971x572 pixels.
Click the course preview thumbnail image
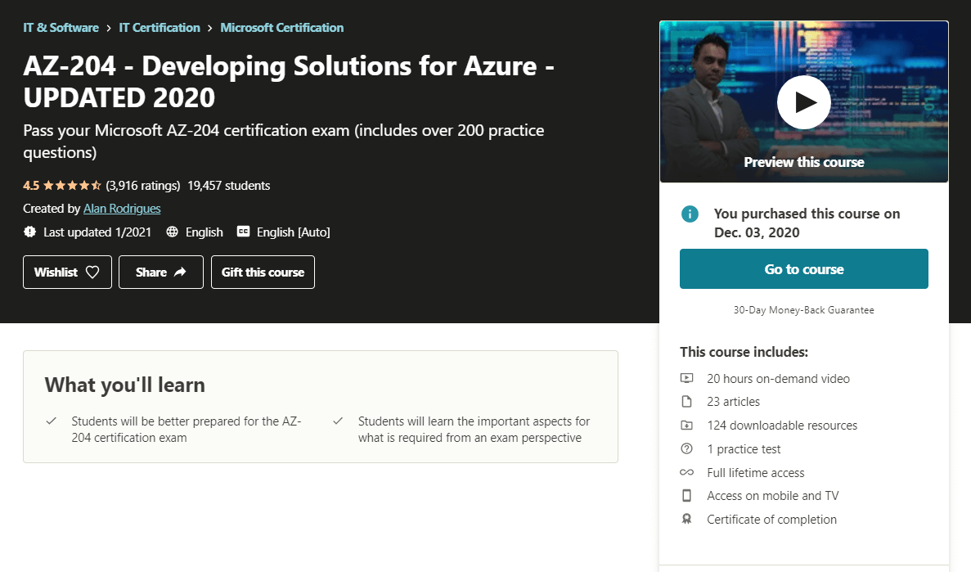tap(804, 101)
